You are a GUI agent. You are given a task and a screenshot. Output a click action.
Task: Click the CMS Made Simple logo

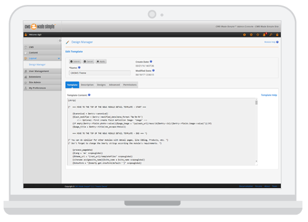[x=40, y=27]
